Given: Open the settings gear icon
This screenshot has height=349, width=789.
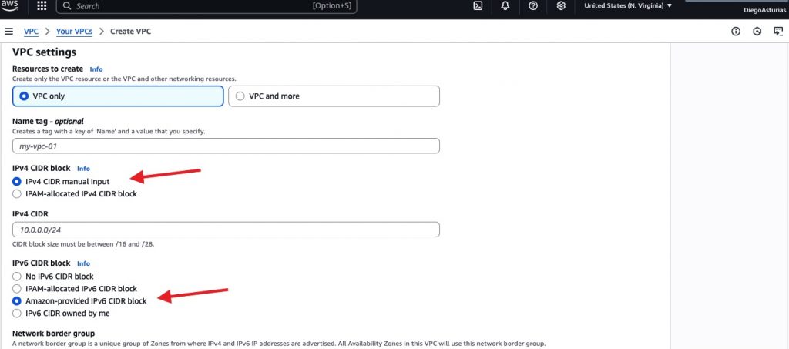Looking at the screenshot, I should pyautogui.click(x=561, y=5).
